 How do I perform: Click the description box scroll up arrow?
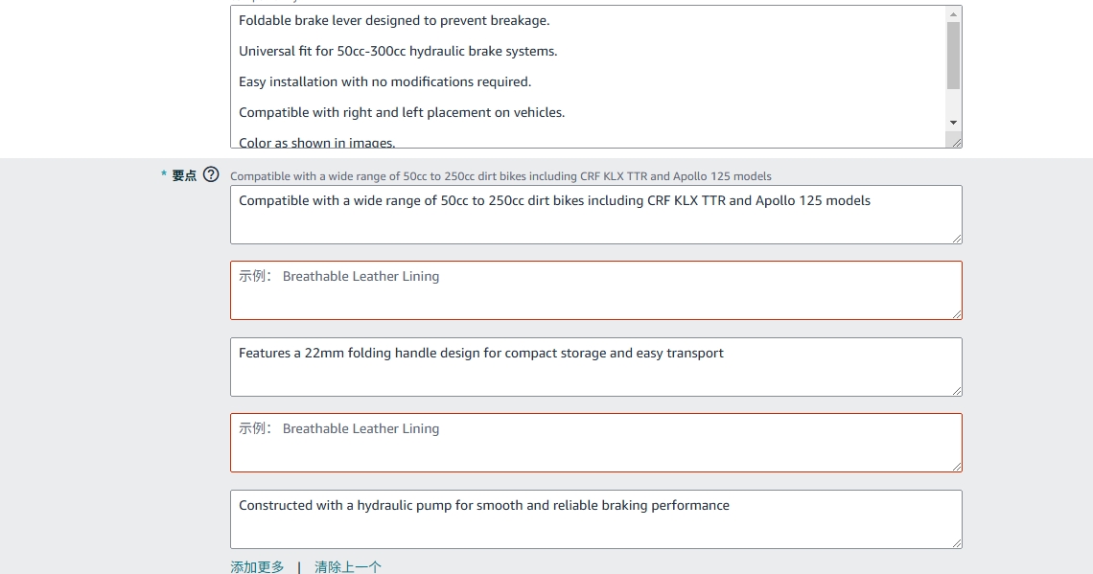coord(953,14)
